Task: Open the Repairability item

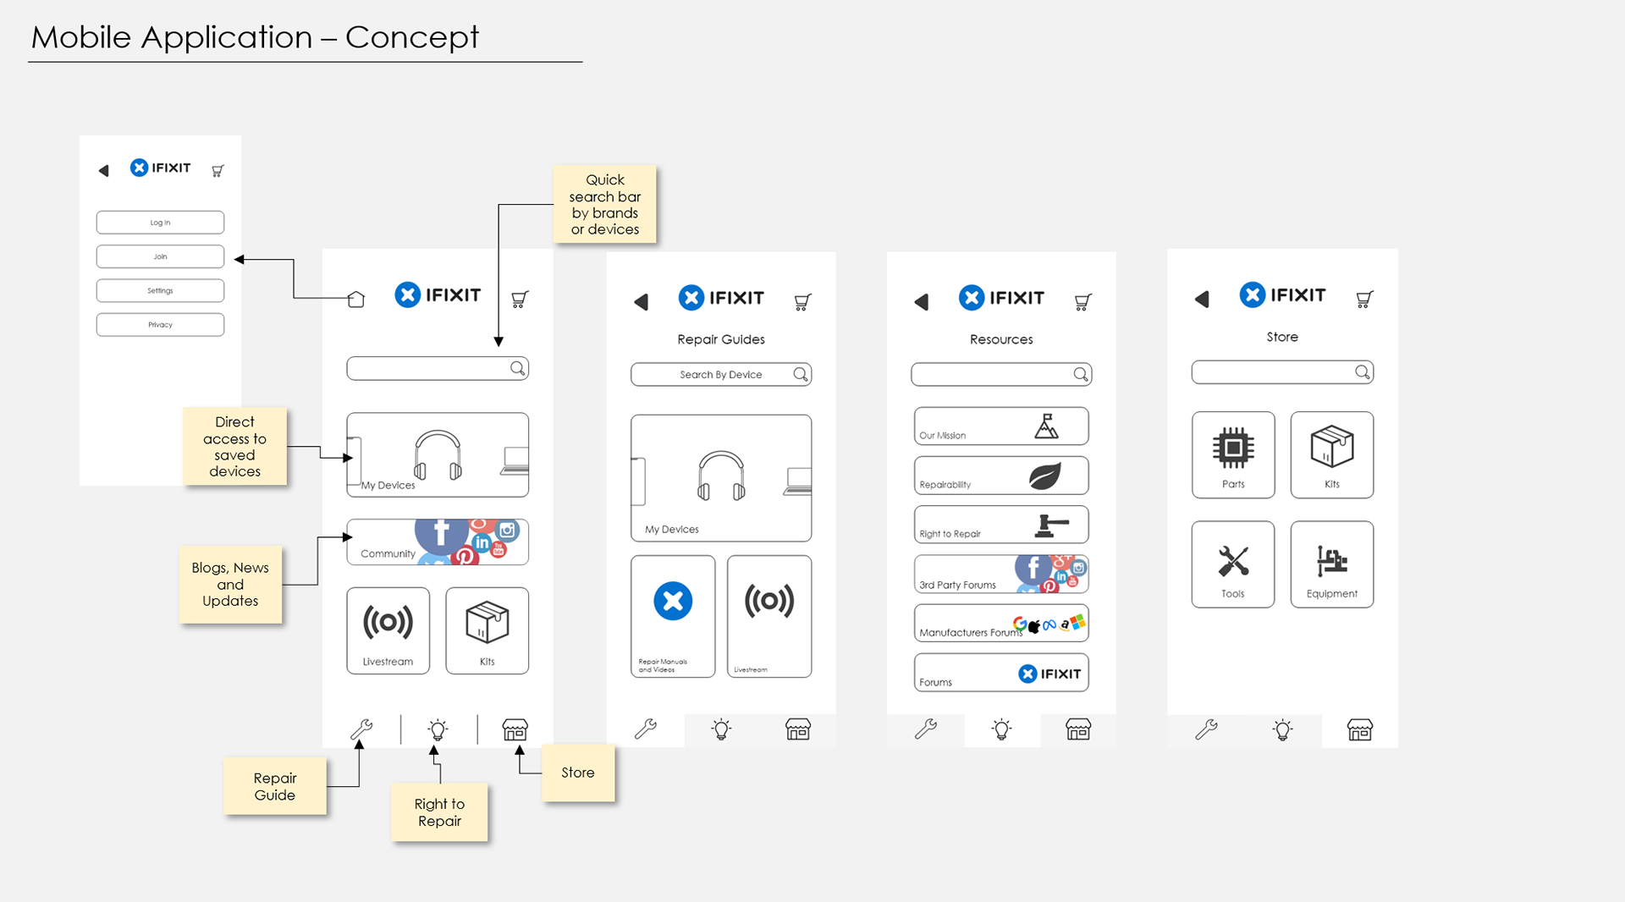Action: click(x=1001, y=476)
